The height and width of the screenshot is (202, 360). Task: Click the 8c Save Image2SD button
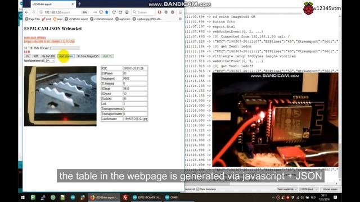[88, 56]
